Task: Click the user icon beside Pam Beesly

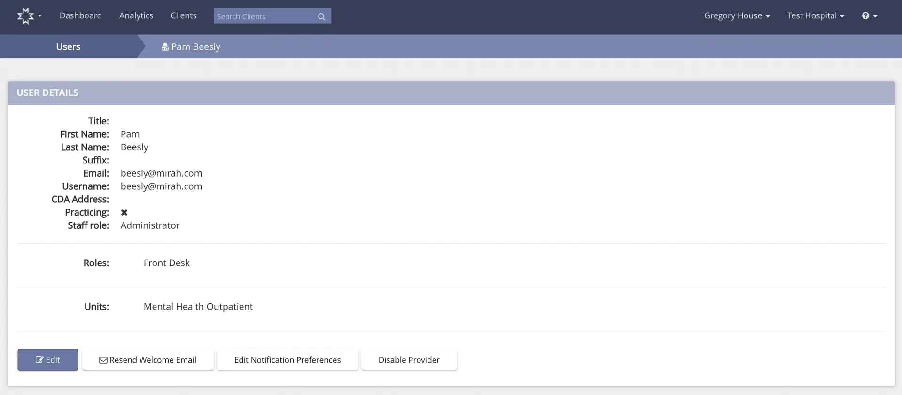Action: click(165, 47)
